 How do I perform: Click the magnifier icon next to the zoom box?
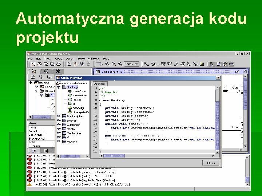(120, 64)
